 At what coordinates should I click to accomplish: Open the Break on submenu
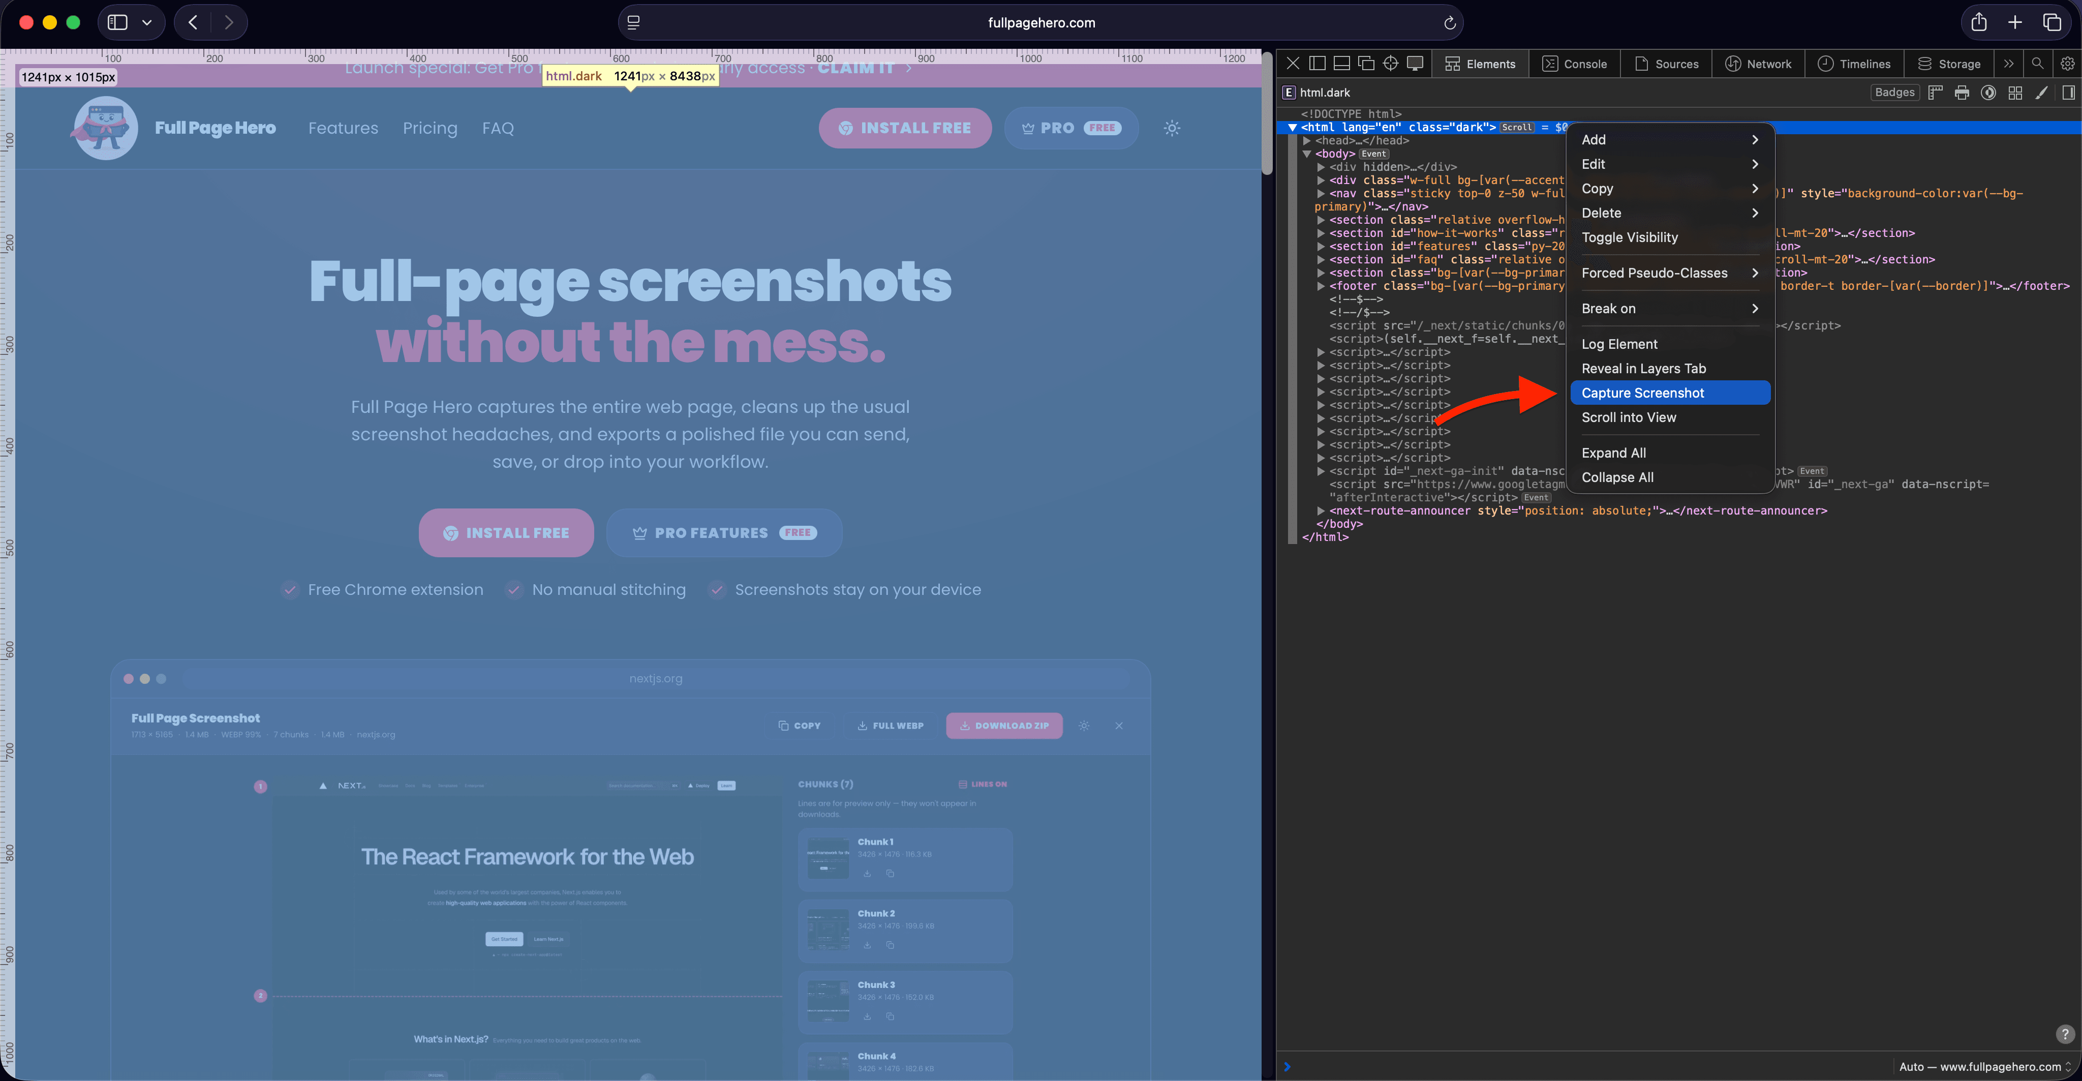click(1670, 309)
